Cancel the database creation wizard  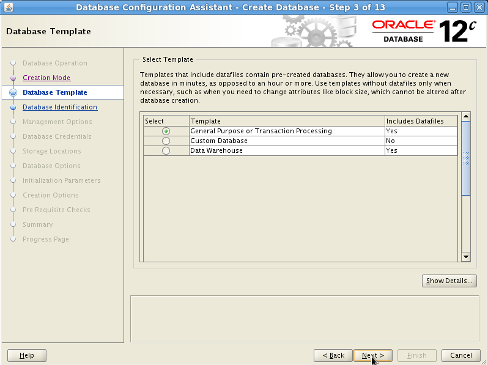pyautogui.click(x=461, y=355)
